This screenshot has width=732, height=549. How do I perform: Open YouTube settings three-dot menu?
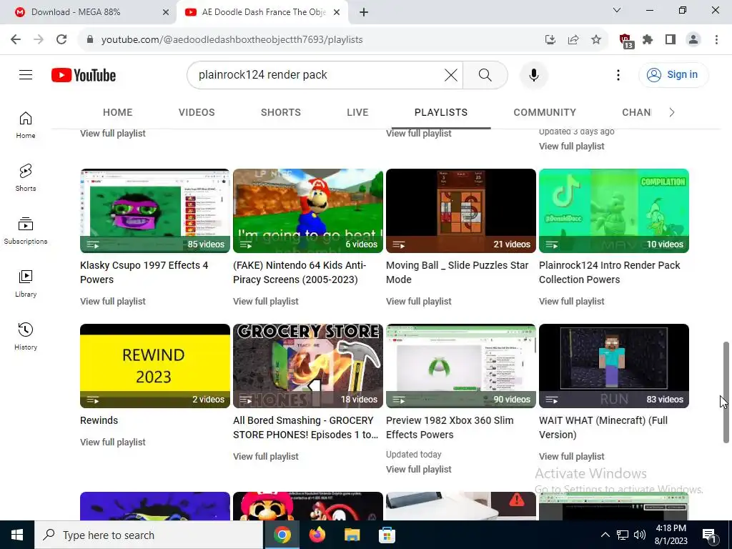(618, 74)
